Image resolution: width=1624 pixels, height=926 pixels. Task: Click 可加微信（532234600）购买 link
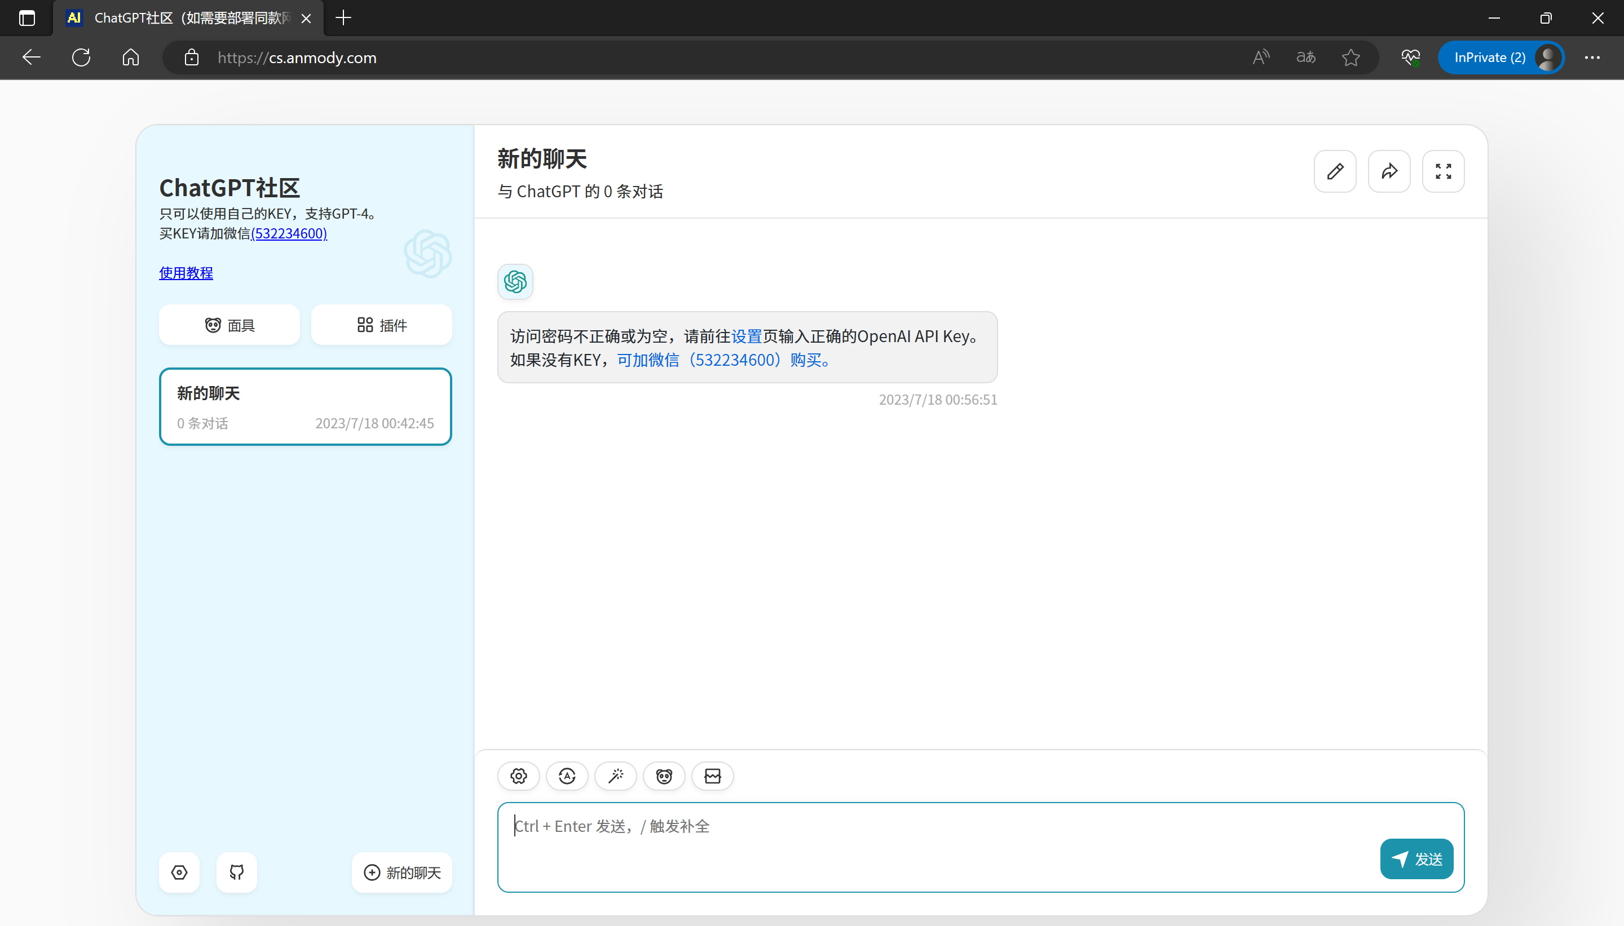click(725, 360)
